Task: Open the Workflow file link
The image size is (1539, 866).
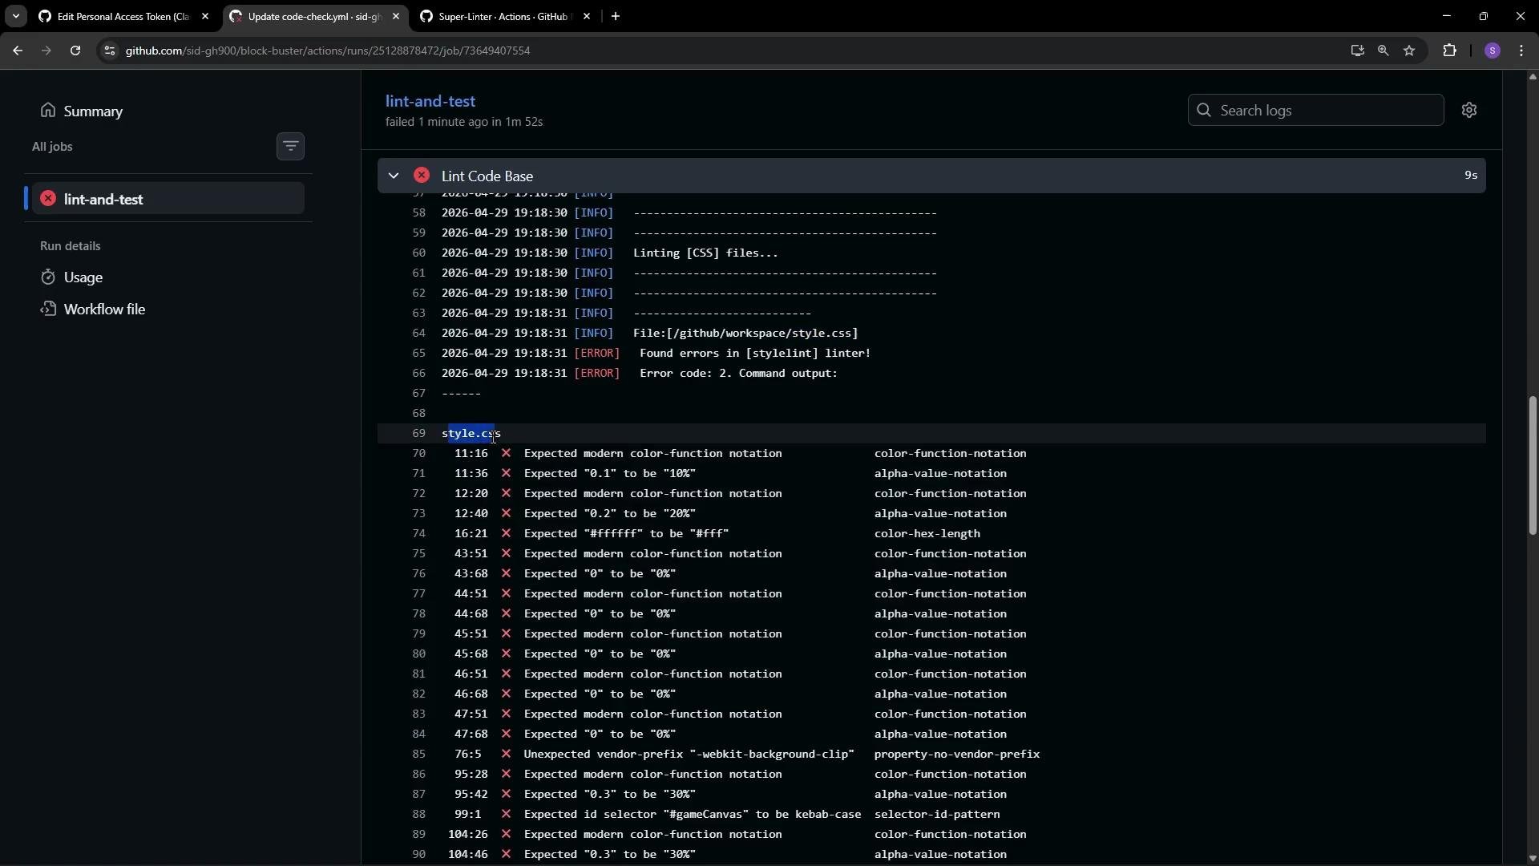Action: coord(104,310)
